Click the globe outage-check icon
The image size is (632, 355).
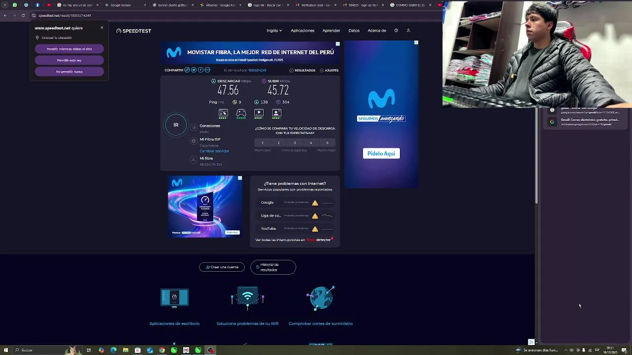[x=321, y=298]
